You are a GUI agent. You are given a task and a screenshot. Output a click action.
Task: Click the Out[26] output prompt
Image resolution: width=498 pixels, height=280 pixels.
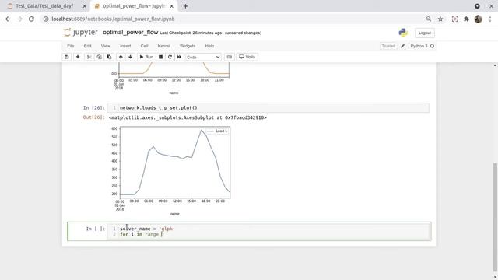[93, 117]
